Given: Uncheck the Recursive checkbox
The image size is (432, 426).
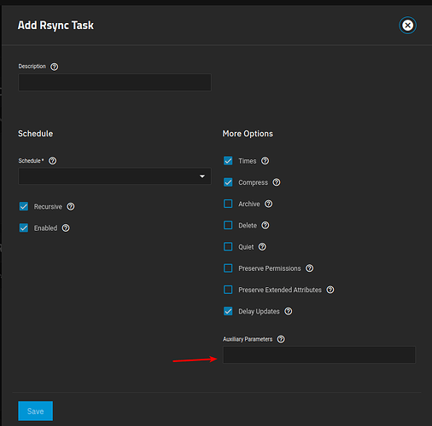Looking at the screenshot, I should tap(24, 206).
